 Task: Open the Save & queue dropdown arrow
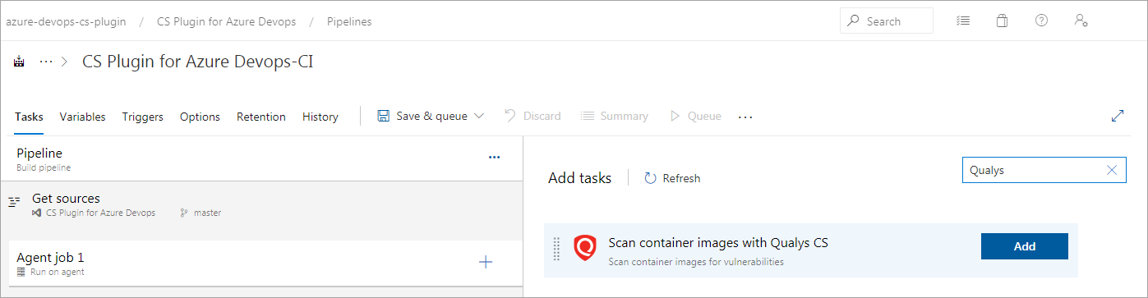[479, 117]
